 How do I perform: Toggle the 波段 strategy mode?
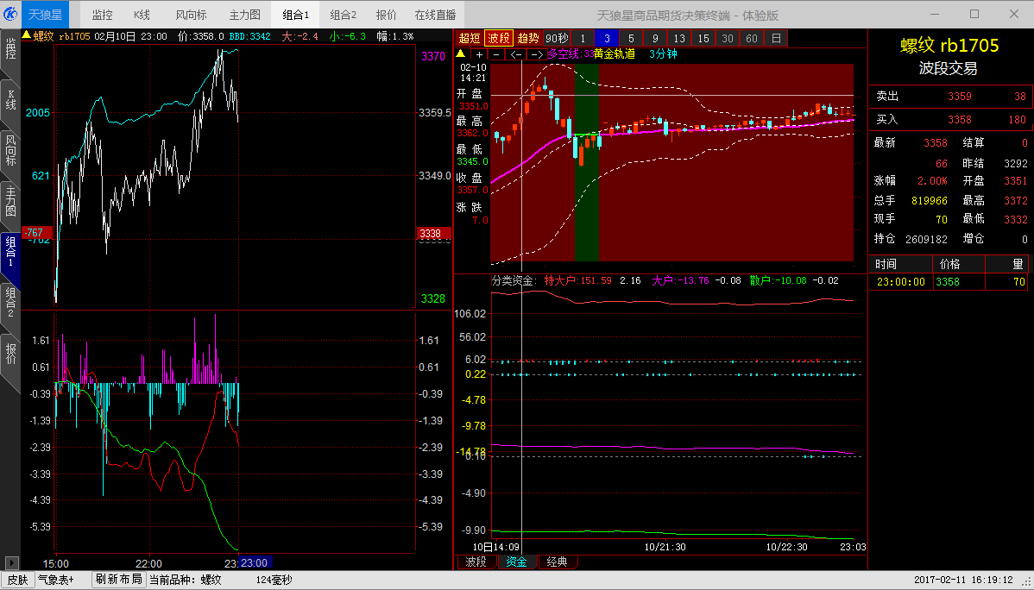[x=498, y=38]
